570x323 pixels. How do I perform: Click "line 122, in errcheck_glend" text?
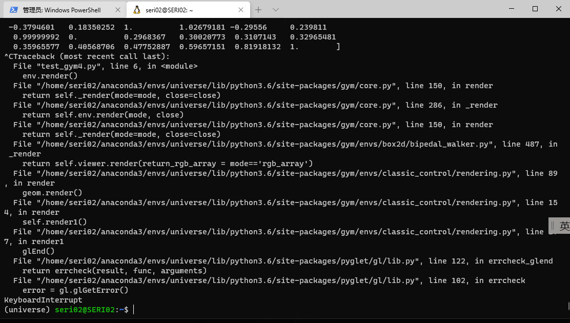(x=491, y=261)
